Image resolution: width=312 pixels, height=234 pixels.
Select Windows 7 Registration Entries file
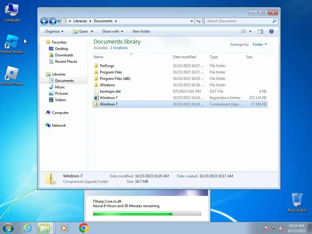[180, 98]
